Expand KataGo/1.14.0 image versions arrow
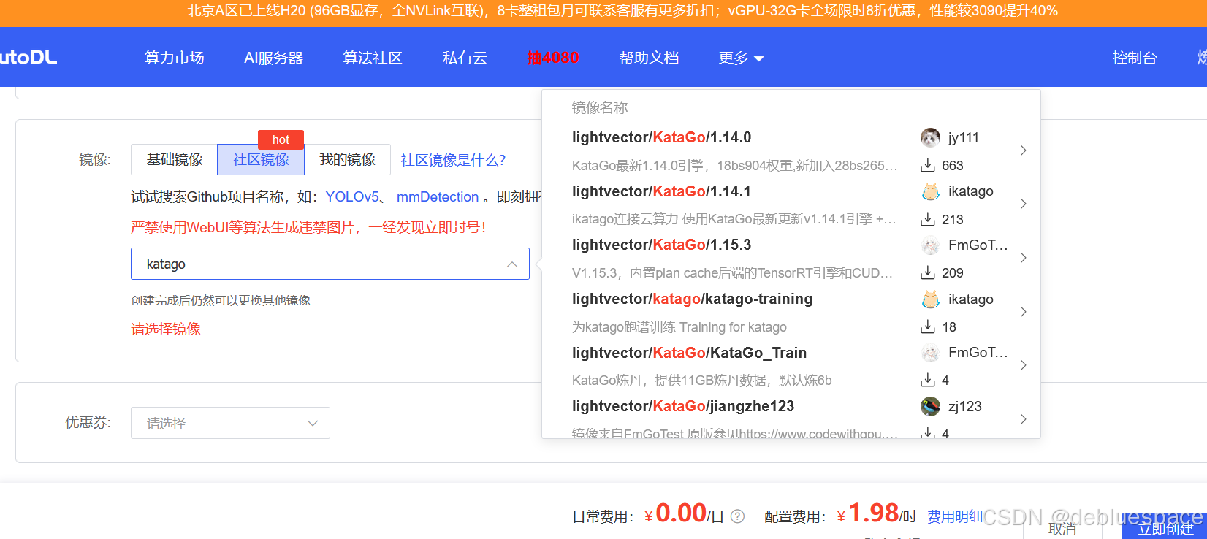 pos(1023,150)
